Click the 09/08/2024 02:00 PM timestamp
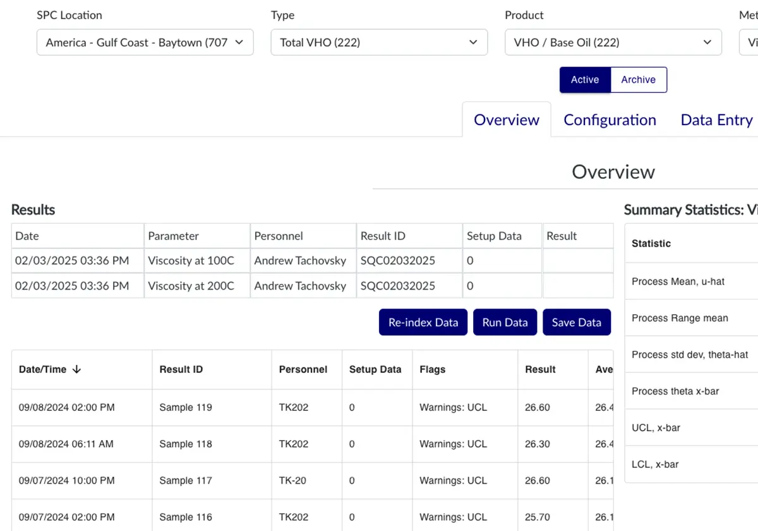 point(67,408)
